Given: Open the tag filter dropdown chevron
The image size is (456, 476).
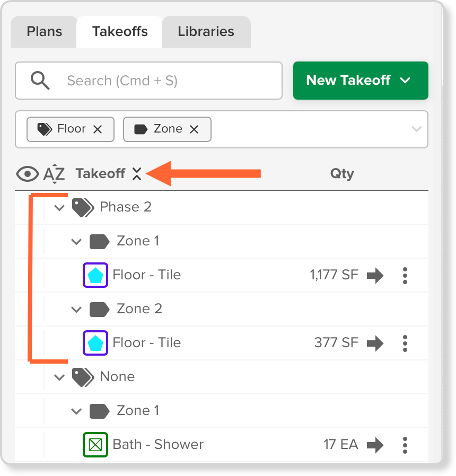Looking at the screenshot, I should [417, 129].
